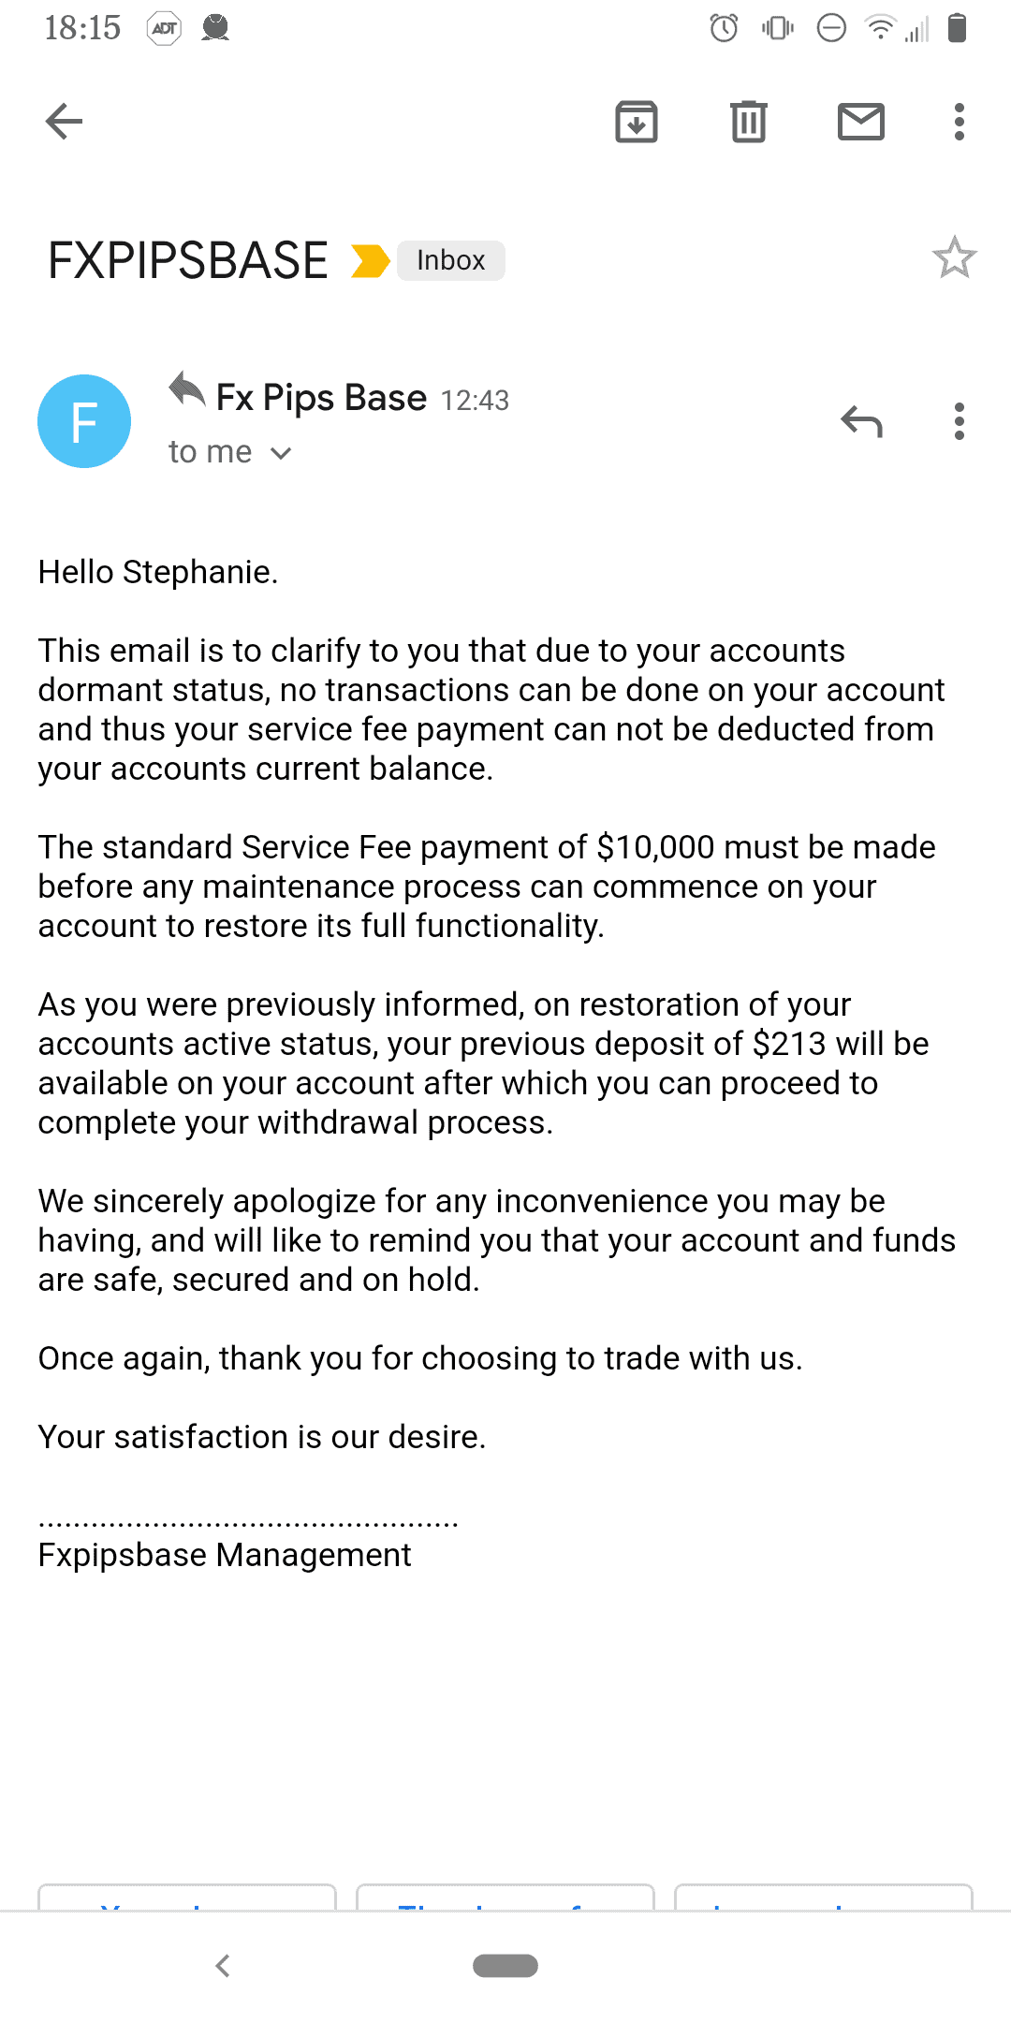The width and height of the screenshot is (1011, 2022).
Task: Star the FXPIPSBASE email
Action: point(954,258)
